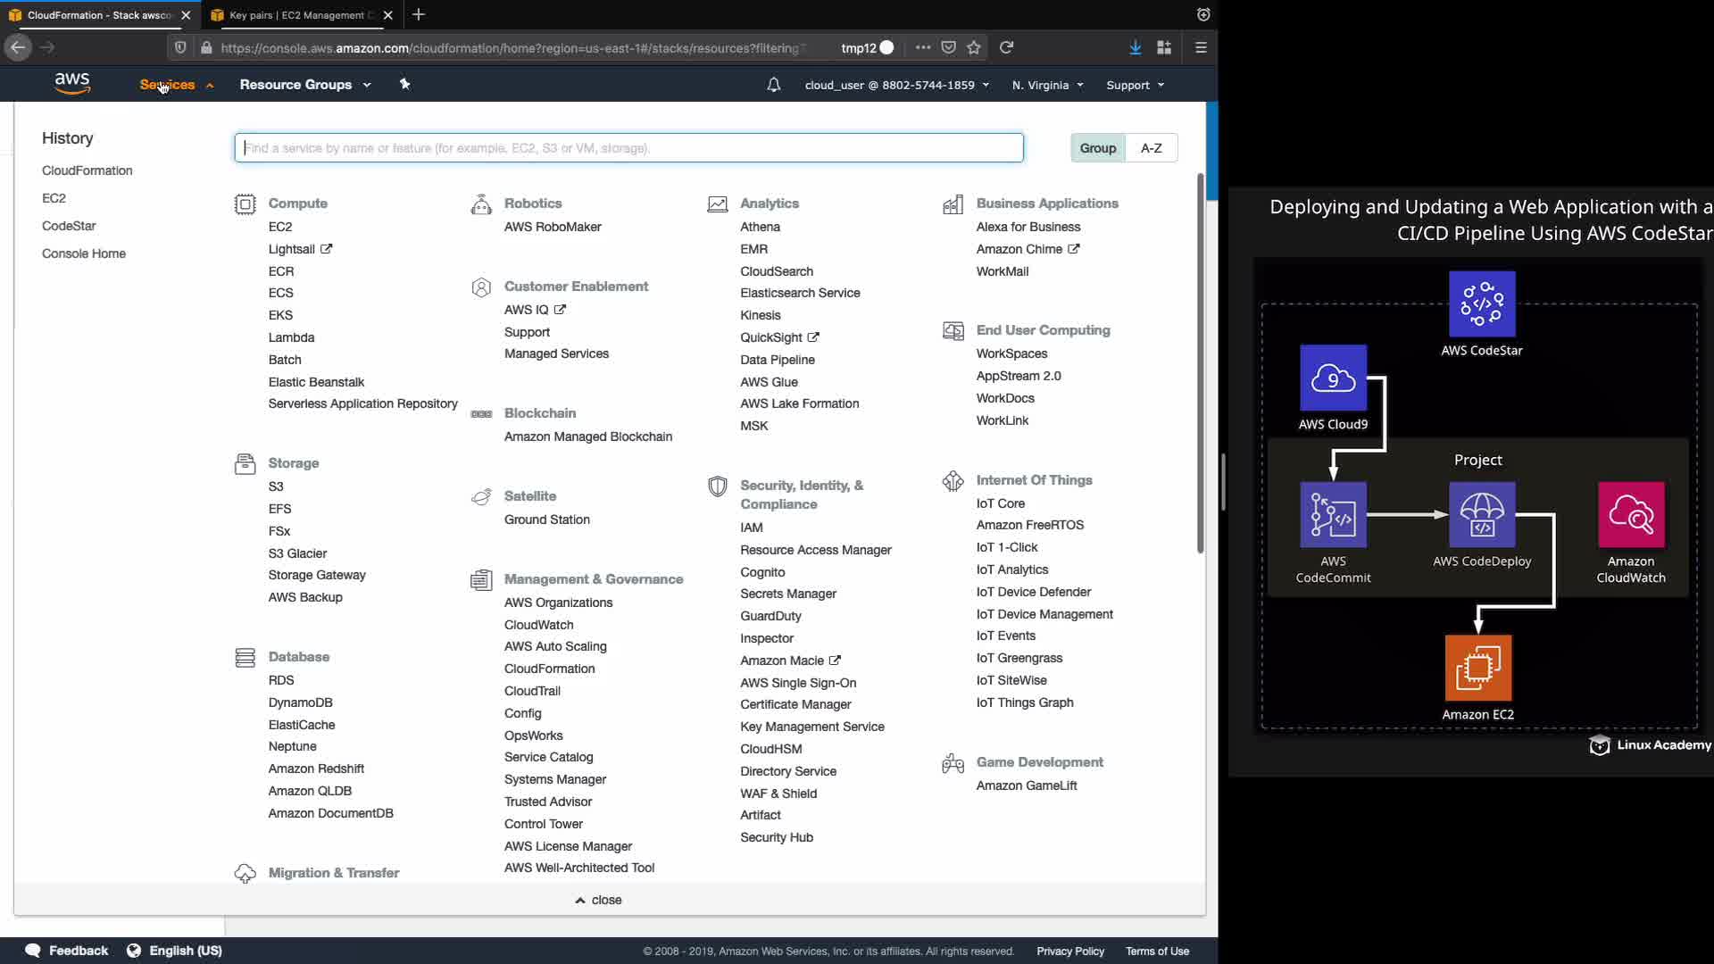
Task: Switch services view to A-Z
Action: click(1151, 148)
